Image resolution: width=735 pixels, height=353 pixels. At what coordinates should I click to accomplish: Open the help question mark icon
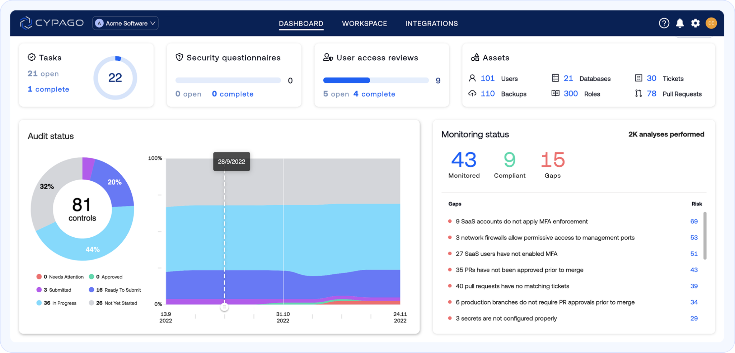(x=664, y=23)
